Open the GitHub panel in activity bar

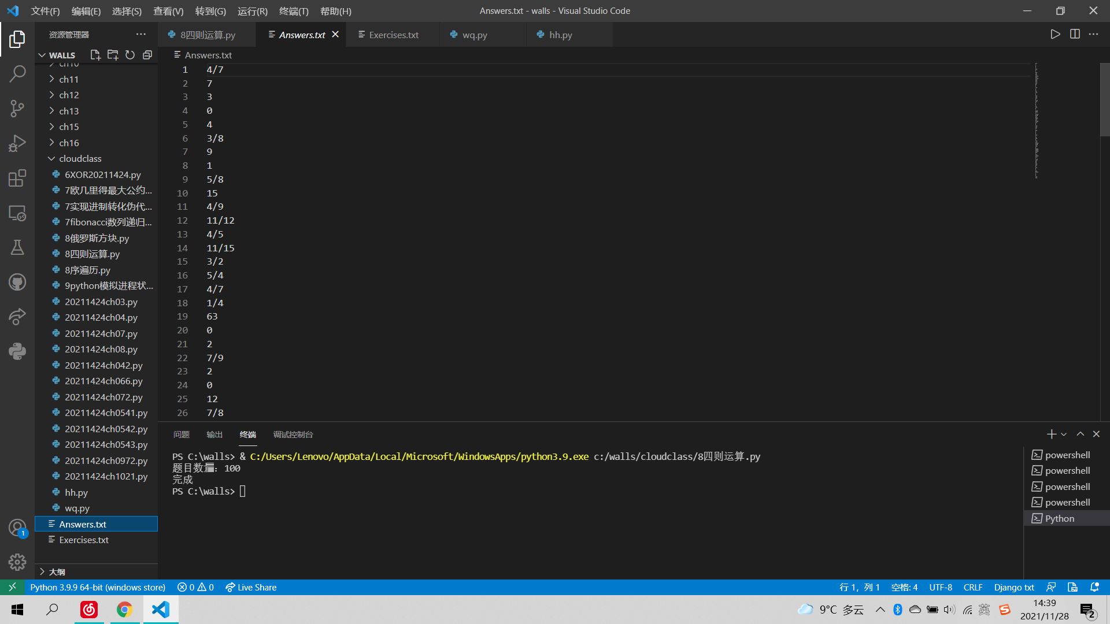pyautogui.click(x=17, y=282)
